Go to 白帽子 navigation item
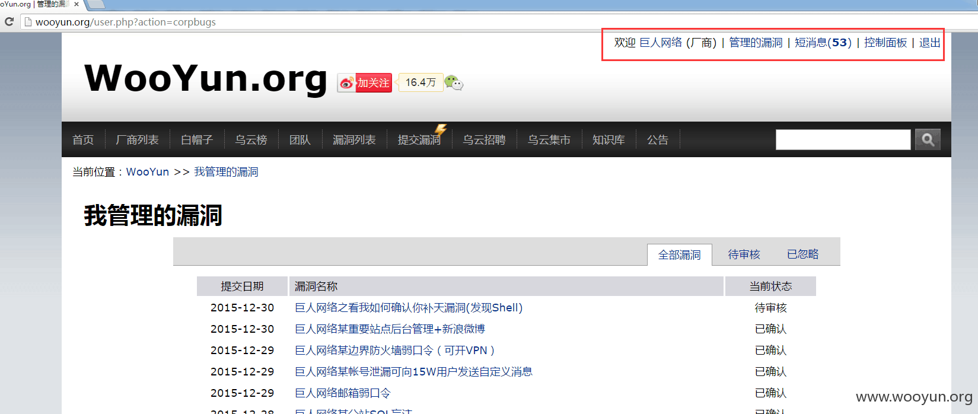The height and width of the screenshot is (414, 978). (x=197, y=140)
